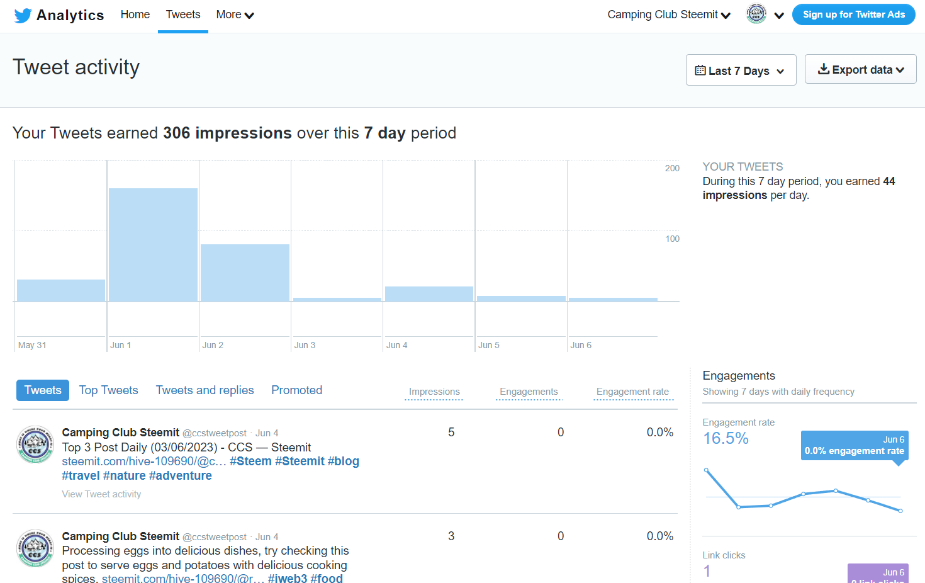Sort by the Engagements column header
Screen dimensions: 925x583
click(529, 392)
